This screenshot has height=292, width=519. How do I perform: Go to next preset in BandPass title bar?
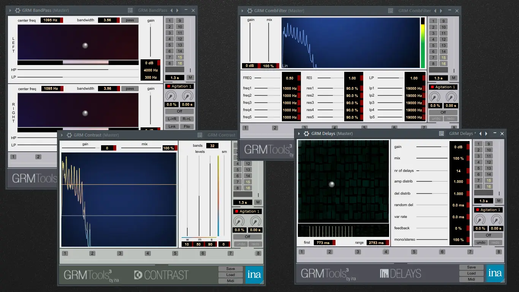click(x=177, y=10)
